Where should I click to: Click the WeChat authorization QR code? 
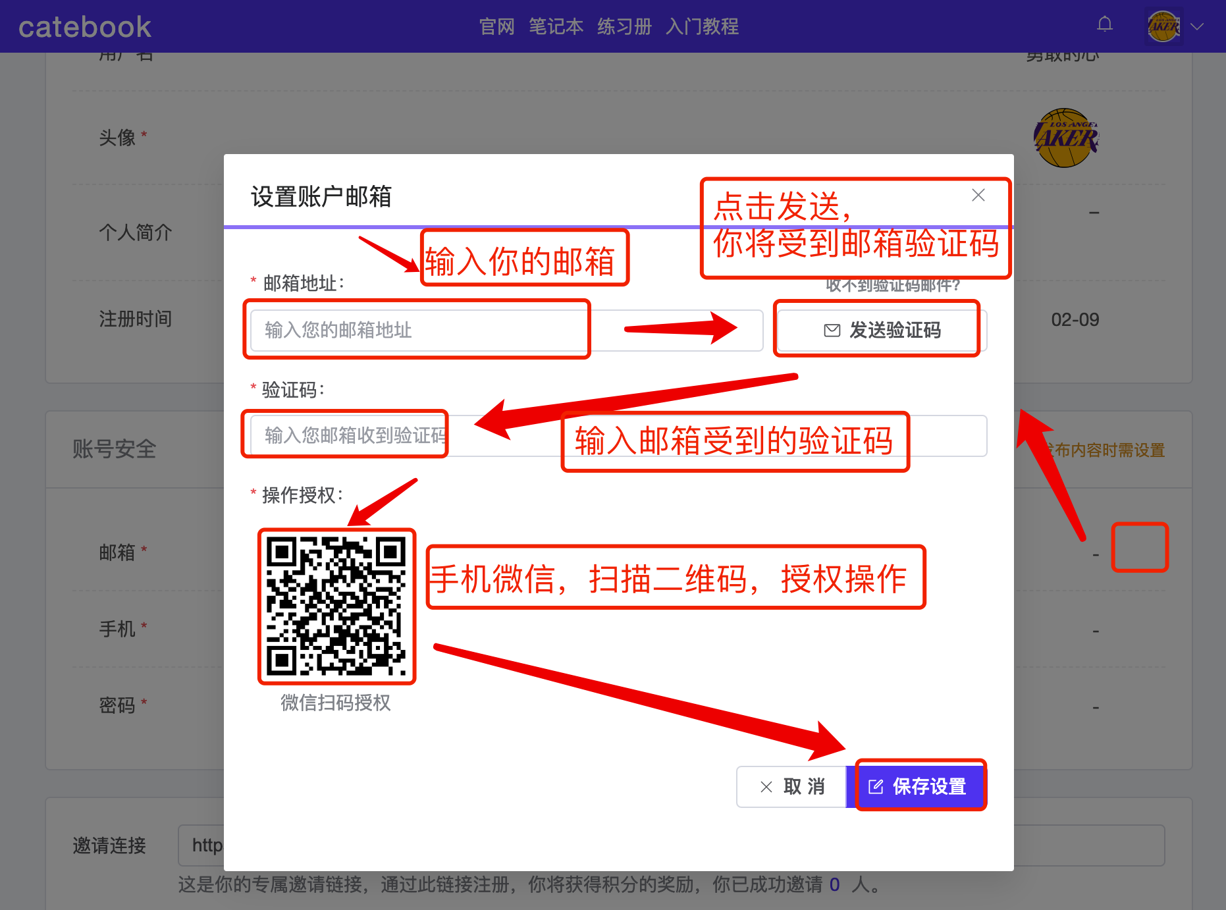pos(336,606)
